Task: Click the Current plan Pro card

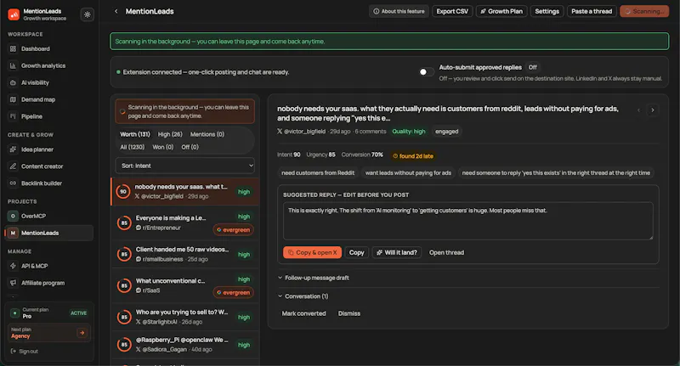Action: [48, 313]
